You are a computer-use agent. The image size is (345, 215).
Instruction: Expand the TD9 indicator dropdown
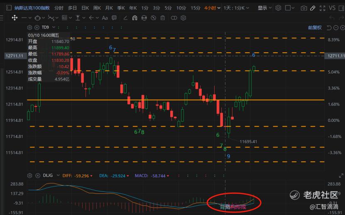pos(54,27)
